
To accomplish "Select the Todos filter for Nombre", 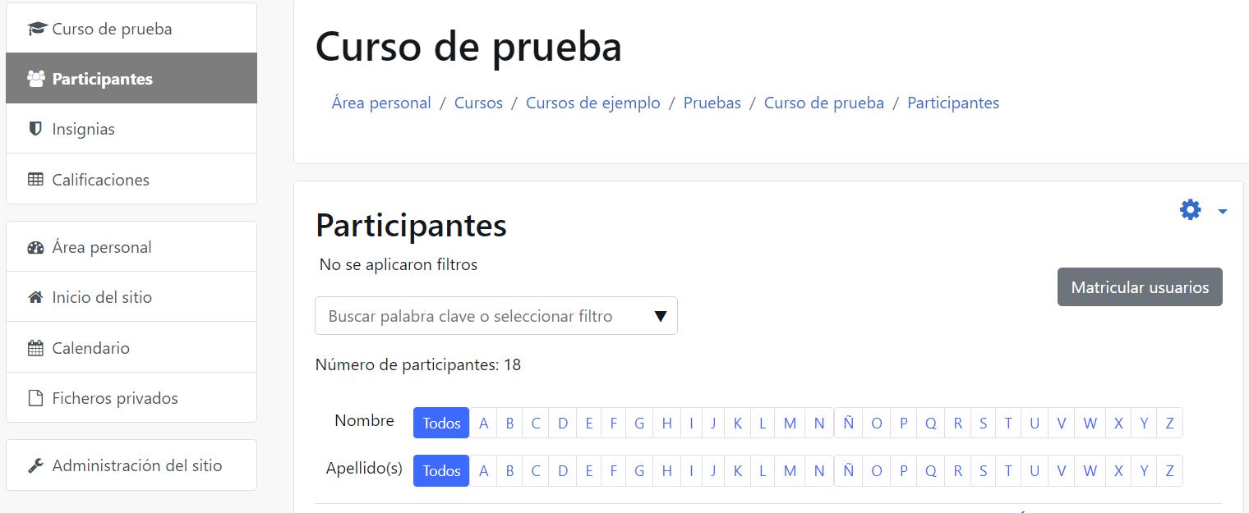I will pos(441,423).
